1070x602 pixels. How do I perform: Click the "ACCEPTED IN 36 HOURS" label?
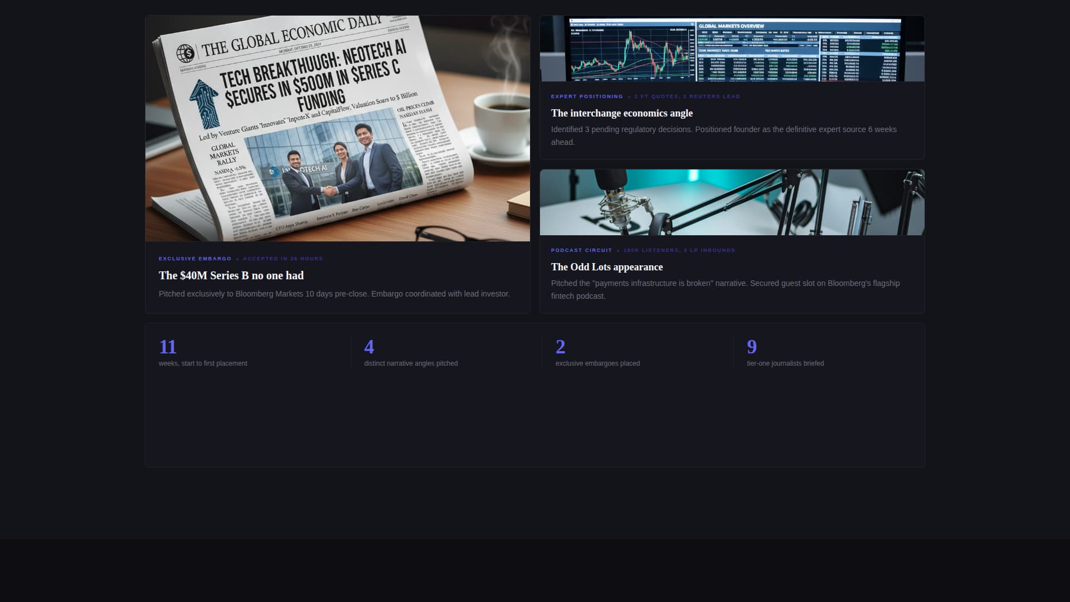click(x=283, y=258)
